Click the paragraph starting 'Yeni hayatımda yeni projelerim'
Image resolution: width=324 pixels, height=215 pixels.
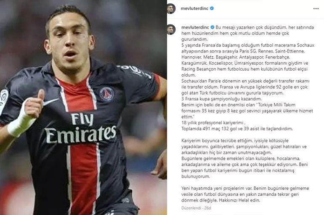pos(245,194)
